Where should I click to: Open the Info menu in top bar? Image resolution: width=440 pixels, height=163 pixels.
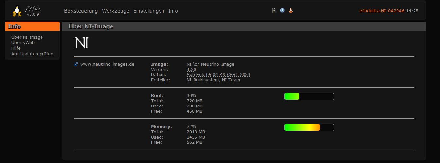pyautogui.click(x=173, y=11)
